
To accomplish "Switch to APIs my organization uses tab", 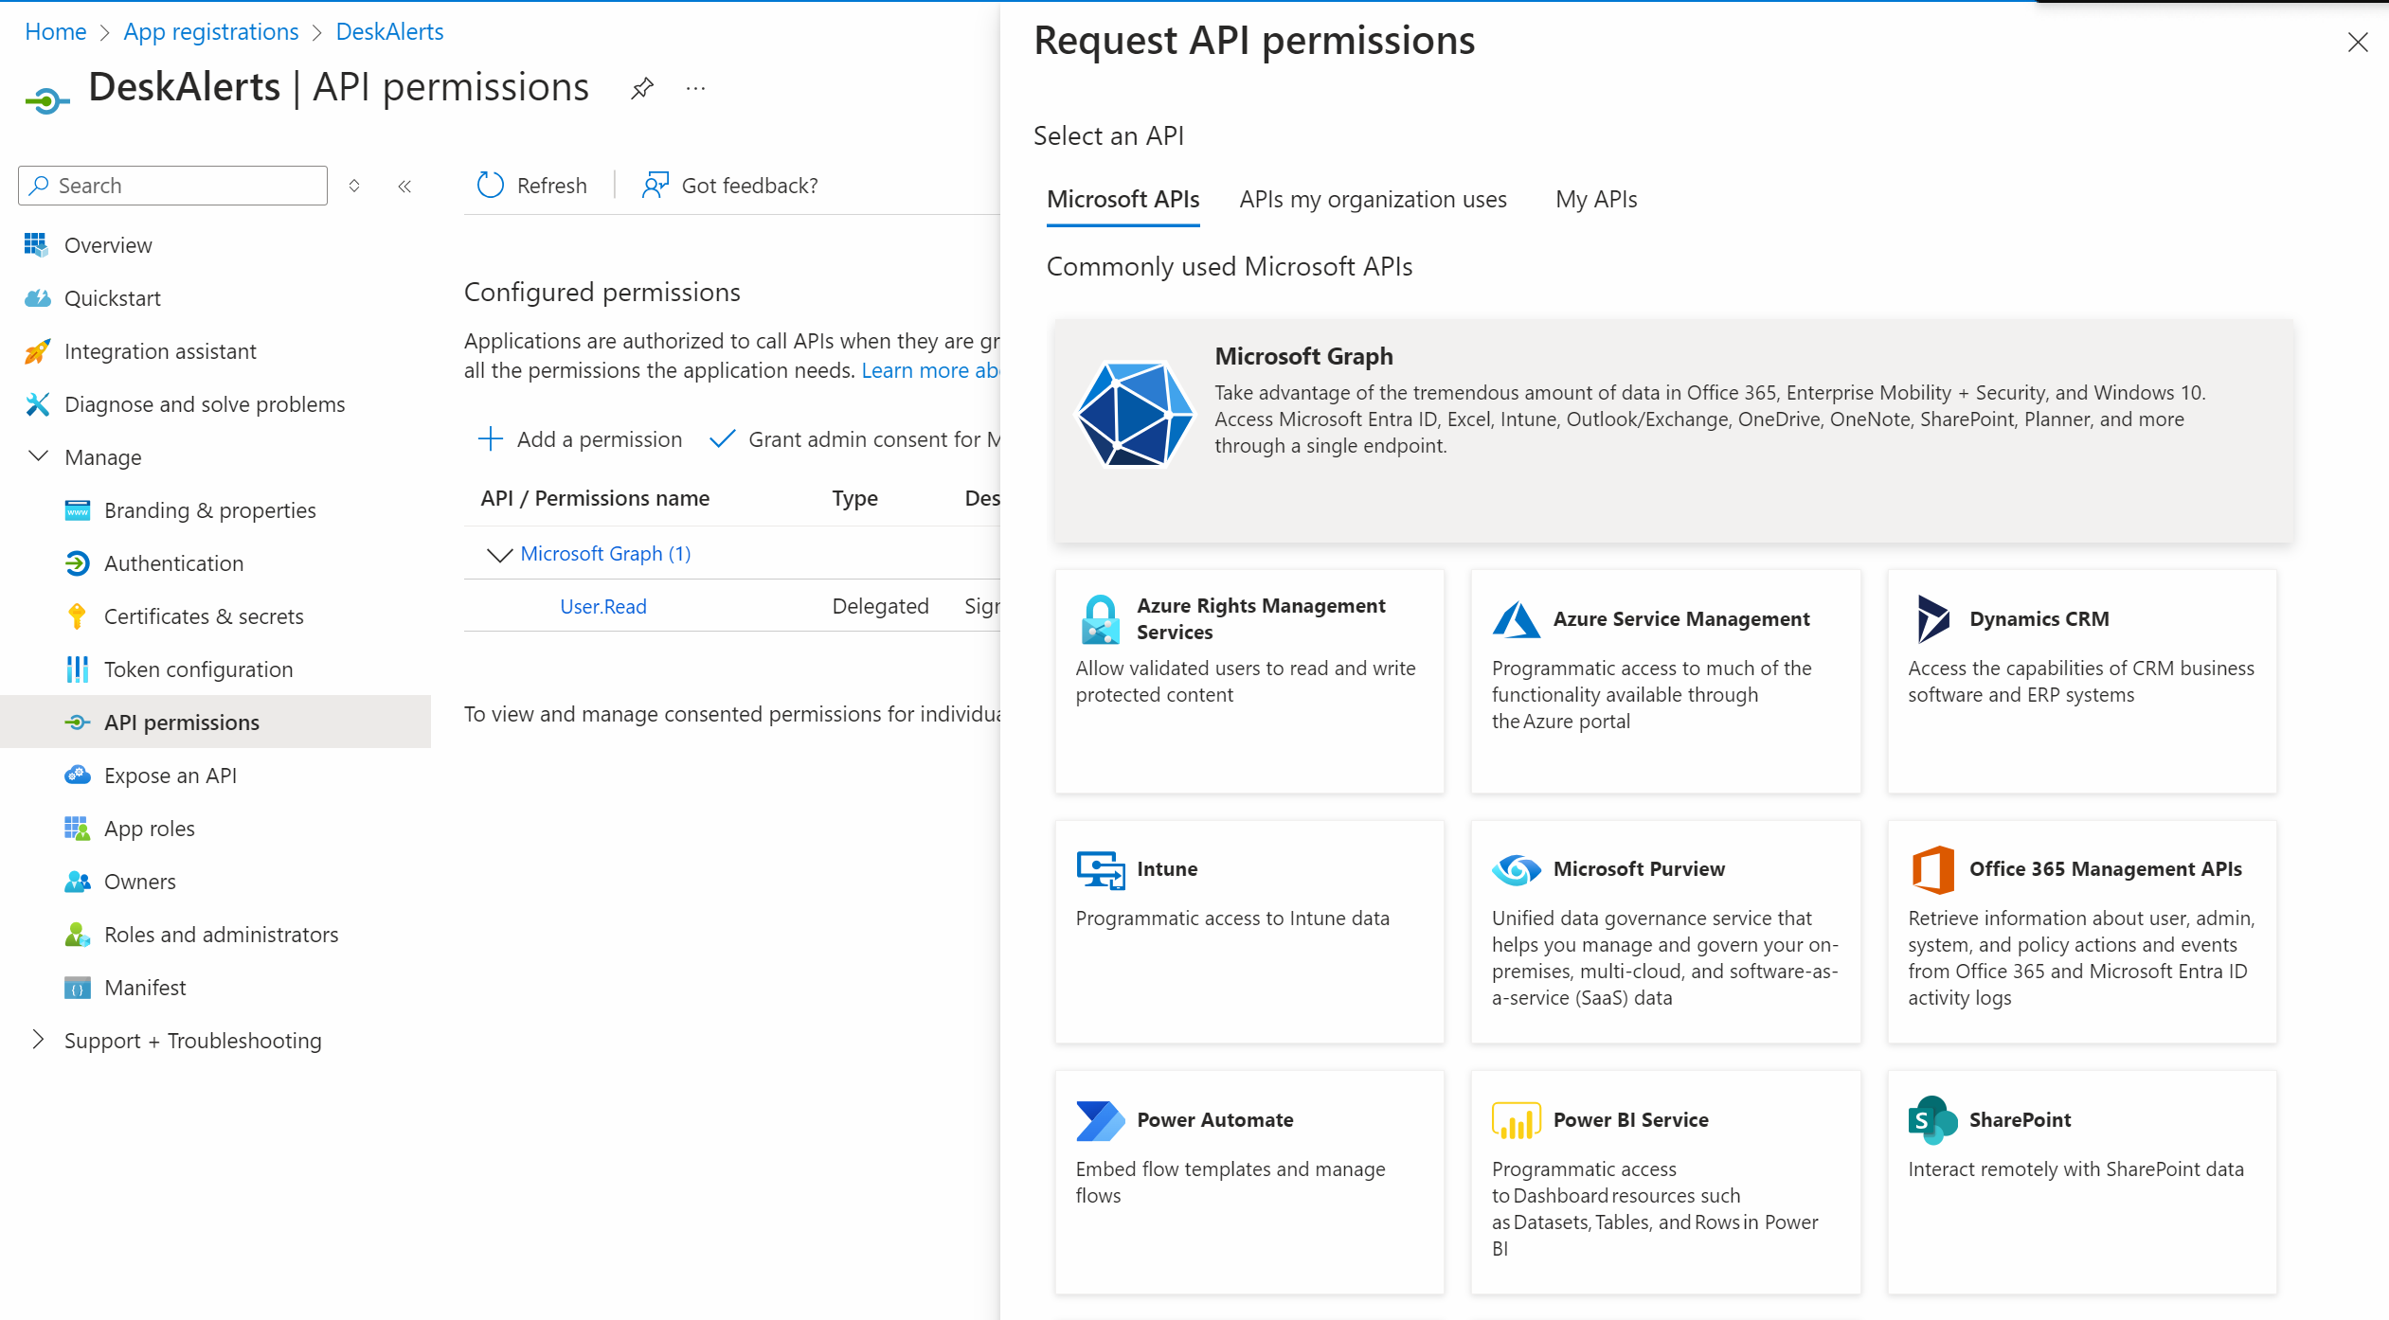I will [1373, 199].
